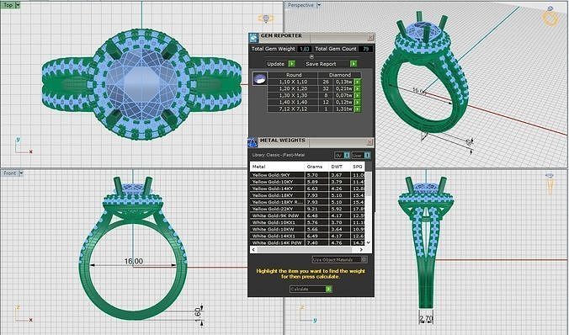Click the Total Gem Weight value field
The width and height of the screenshot is (569, 335).
click(x=305, y=49)
